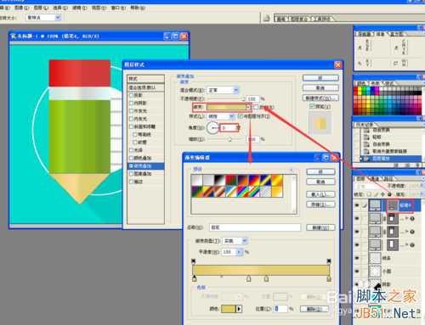This screenshot has height=325, width=425.
Task: Open the Gradient Type dropdown in editor
Action: (235, 241)
